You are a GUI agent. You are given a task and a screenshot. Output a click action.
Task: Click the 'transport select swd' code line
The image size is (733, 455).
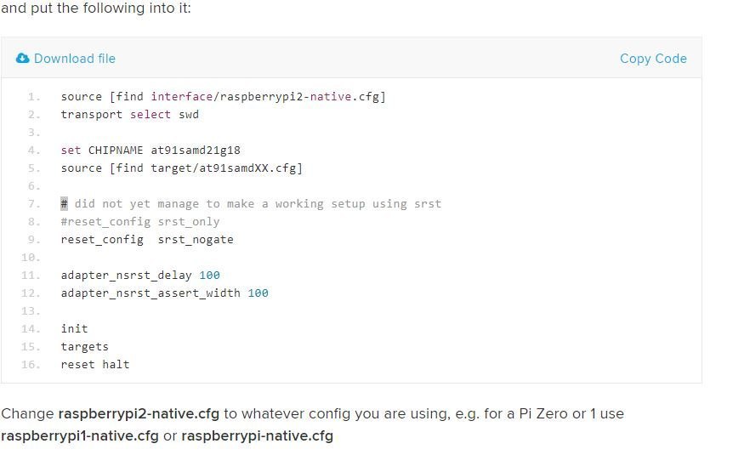click(130, 115)
